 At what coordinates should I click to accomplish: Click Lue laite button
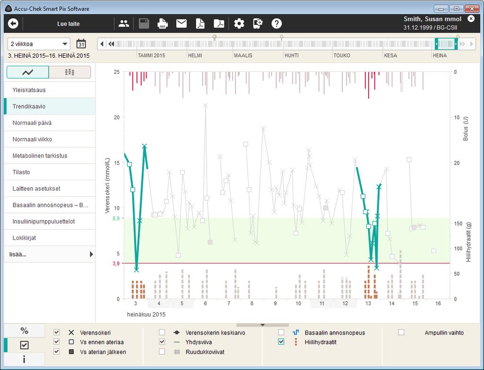point(68,24)
